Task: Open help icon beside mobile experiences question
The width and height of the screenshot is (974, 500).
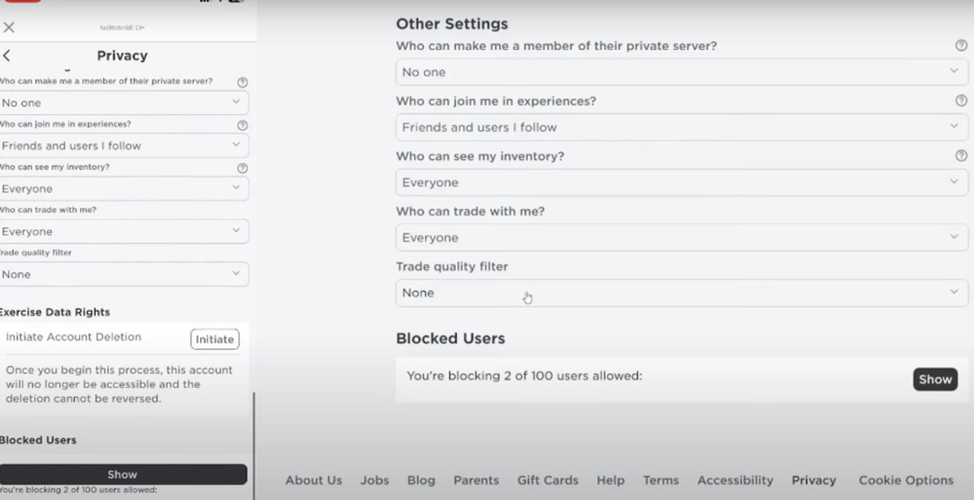Action: point(242,125)
